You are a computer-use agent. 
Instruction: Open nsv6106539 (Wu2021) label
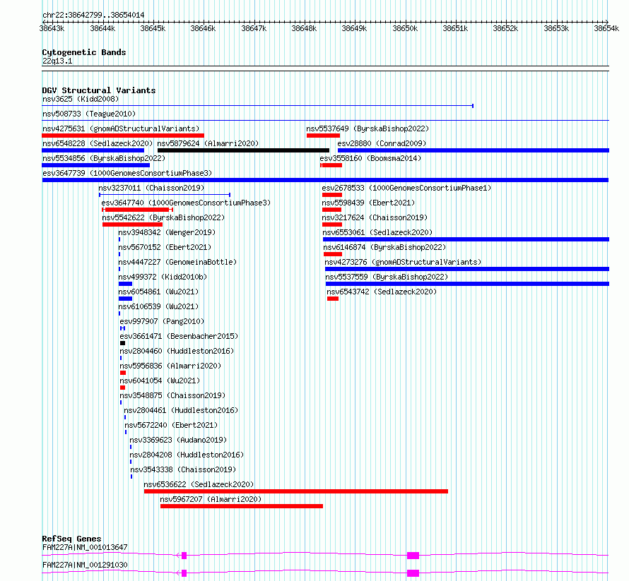158,306
